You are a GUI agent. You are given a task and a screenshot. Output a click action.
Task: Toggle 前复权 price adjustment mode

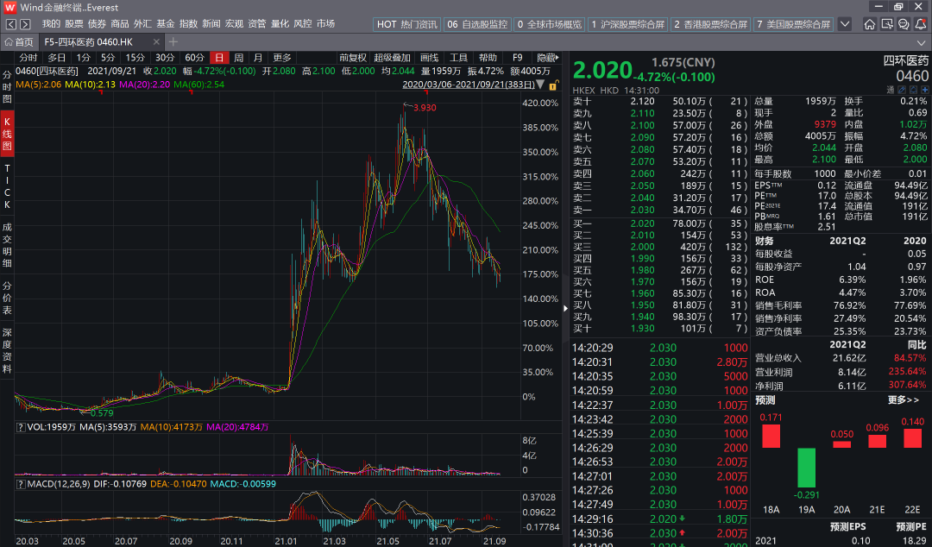coord(352,58)
